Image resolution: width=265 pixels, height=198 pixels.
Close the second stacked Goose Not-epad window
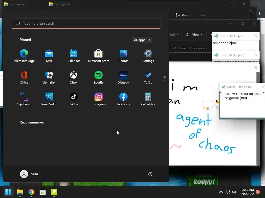click(x=255, y=55)
